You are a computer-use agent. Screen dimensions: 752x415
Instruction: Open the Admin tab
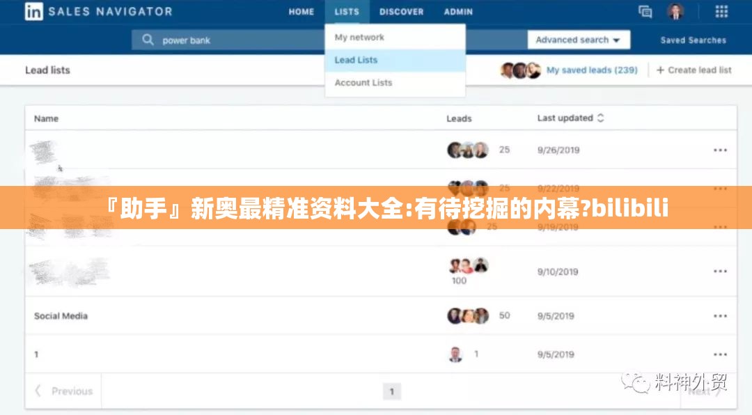[458, 12]
